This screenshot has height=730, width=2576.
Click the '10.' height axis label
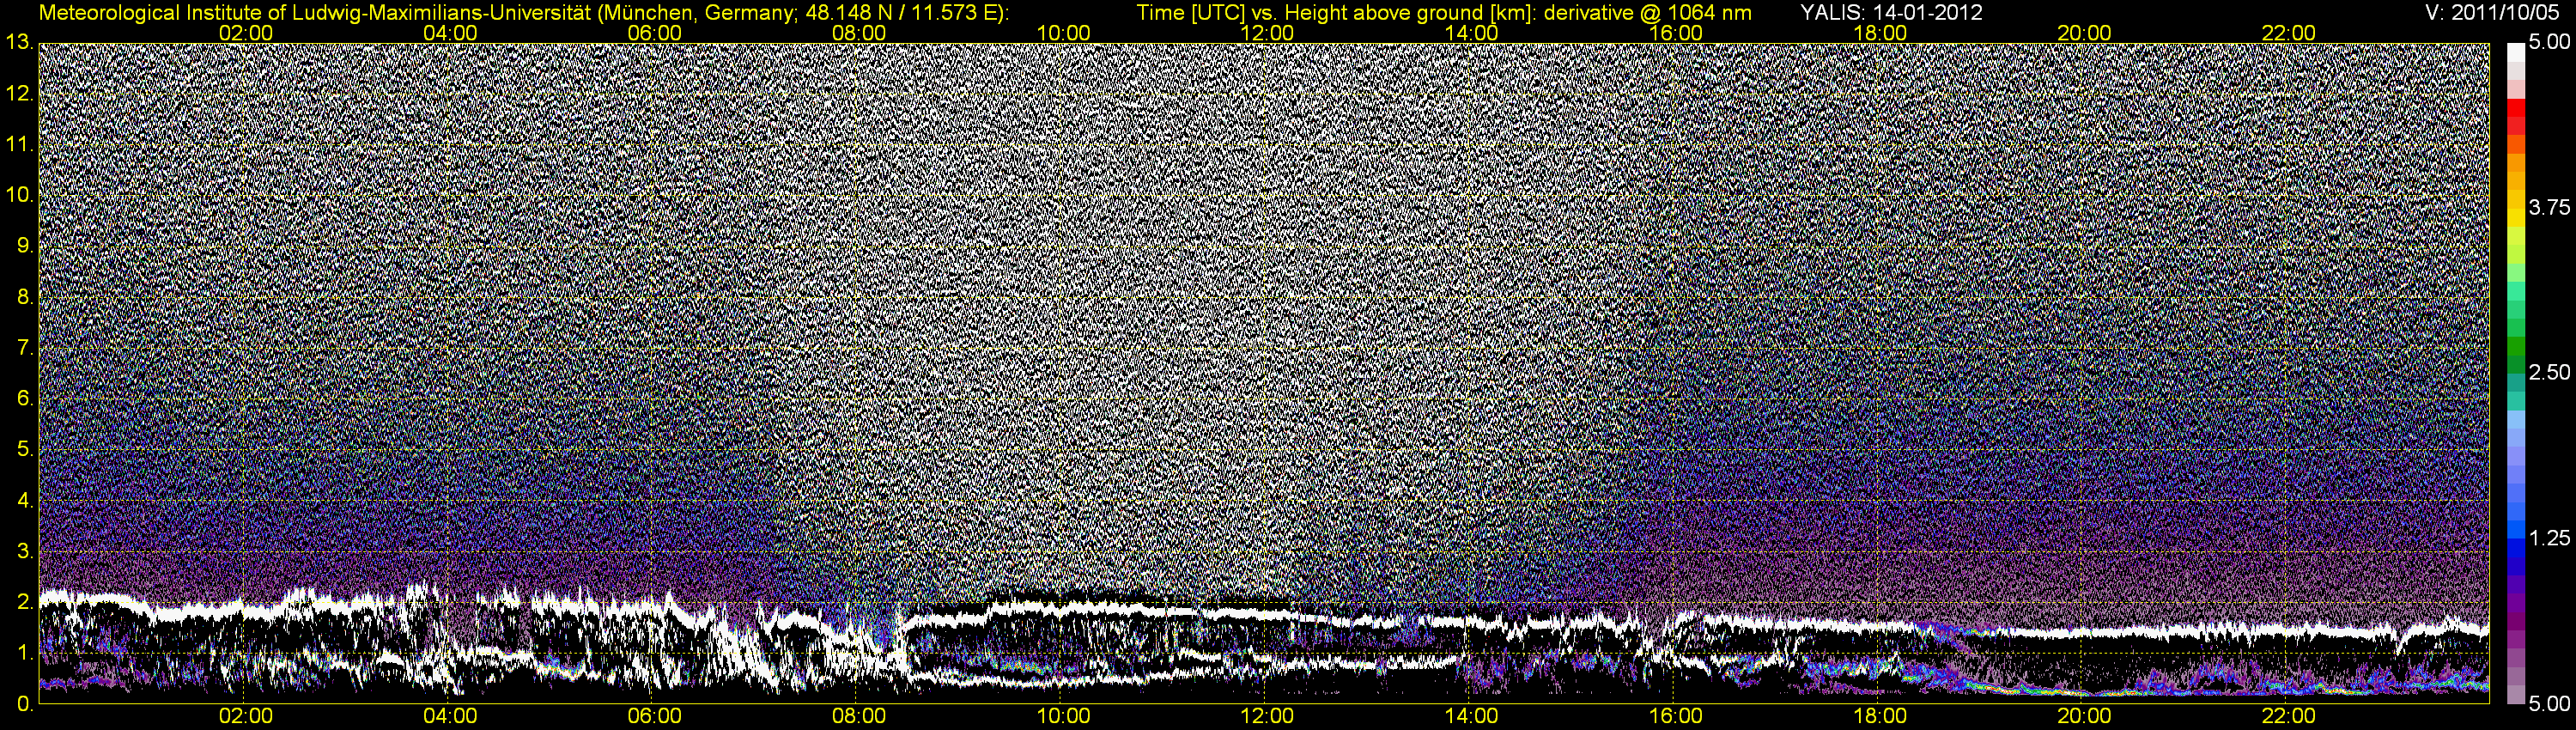point(19,195)
